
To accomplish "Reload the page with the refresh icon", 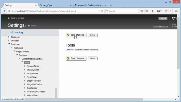I will coord(102,11).
